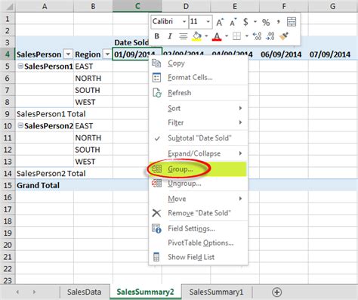Click the center align icon
The width and height of the screenshot is (358, 300).
[x=183, y=36]
